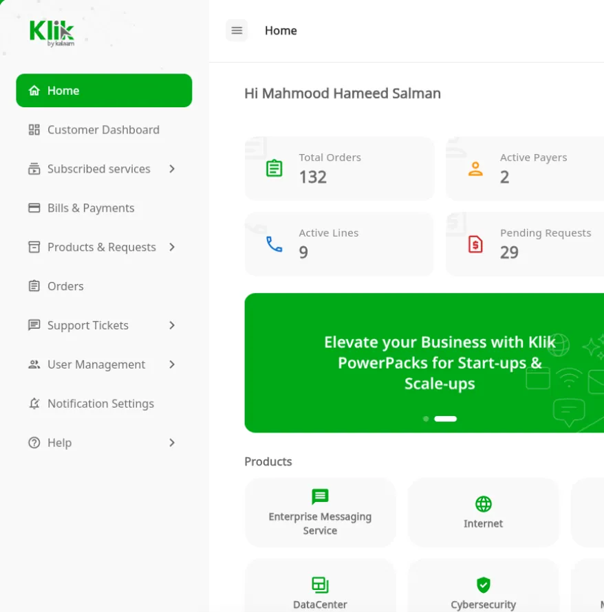The image size is (604, 612).
Task: Click the Pending Requests value 29
Action: pyautogui.click(x=509, y=252)
